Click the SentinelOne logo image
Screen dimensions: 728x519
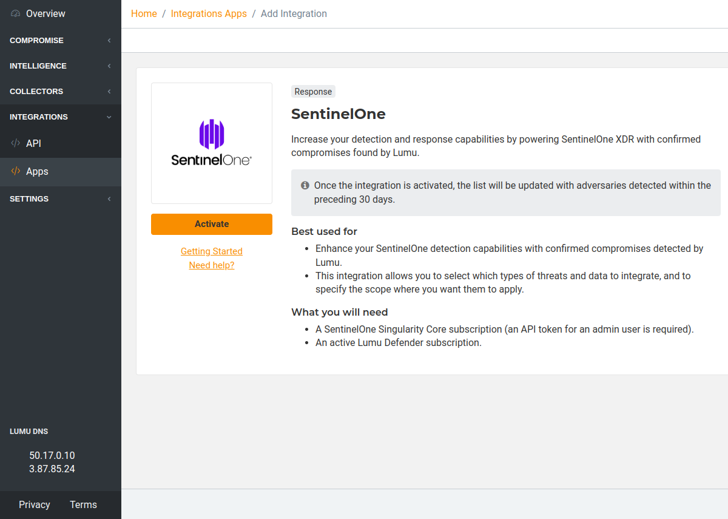(211, 143)
